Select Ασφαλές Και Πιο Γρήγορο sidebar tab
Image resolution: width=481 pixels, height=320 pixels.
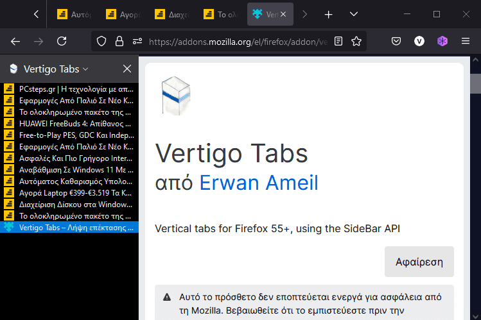(x=69, y=158)
